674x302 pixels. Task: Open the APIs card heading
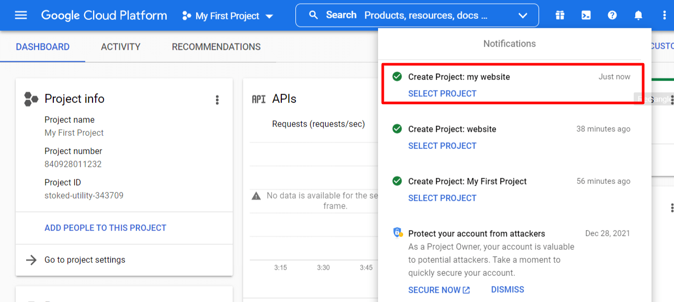coord(284,99)
